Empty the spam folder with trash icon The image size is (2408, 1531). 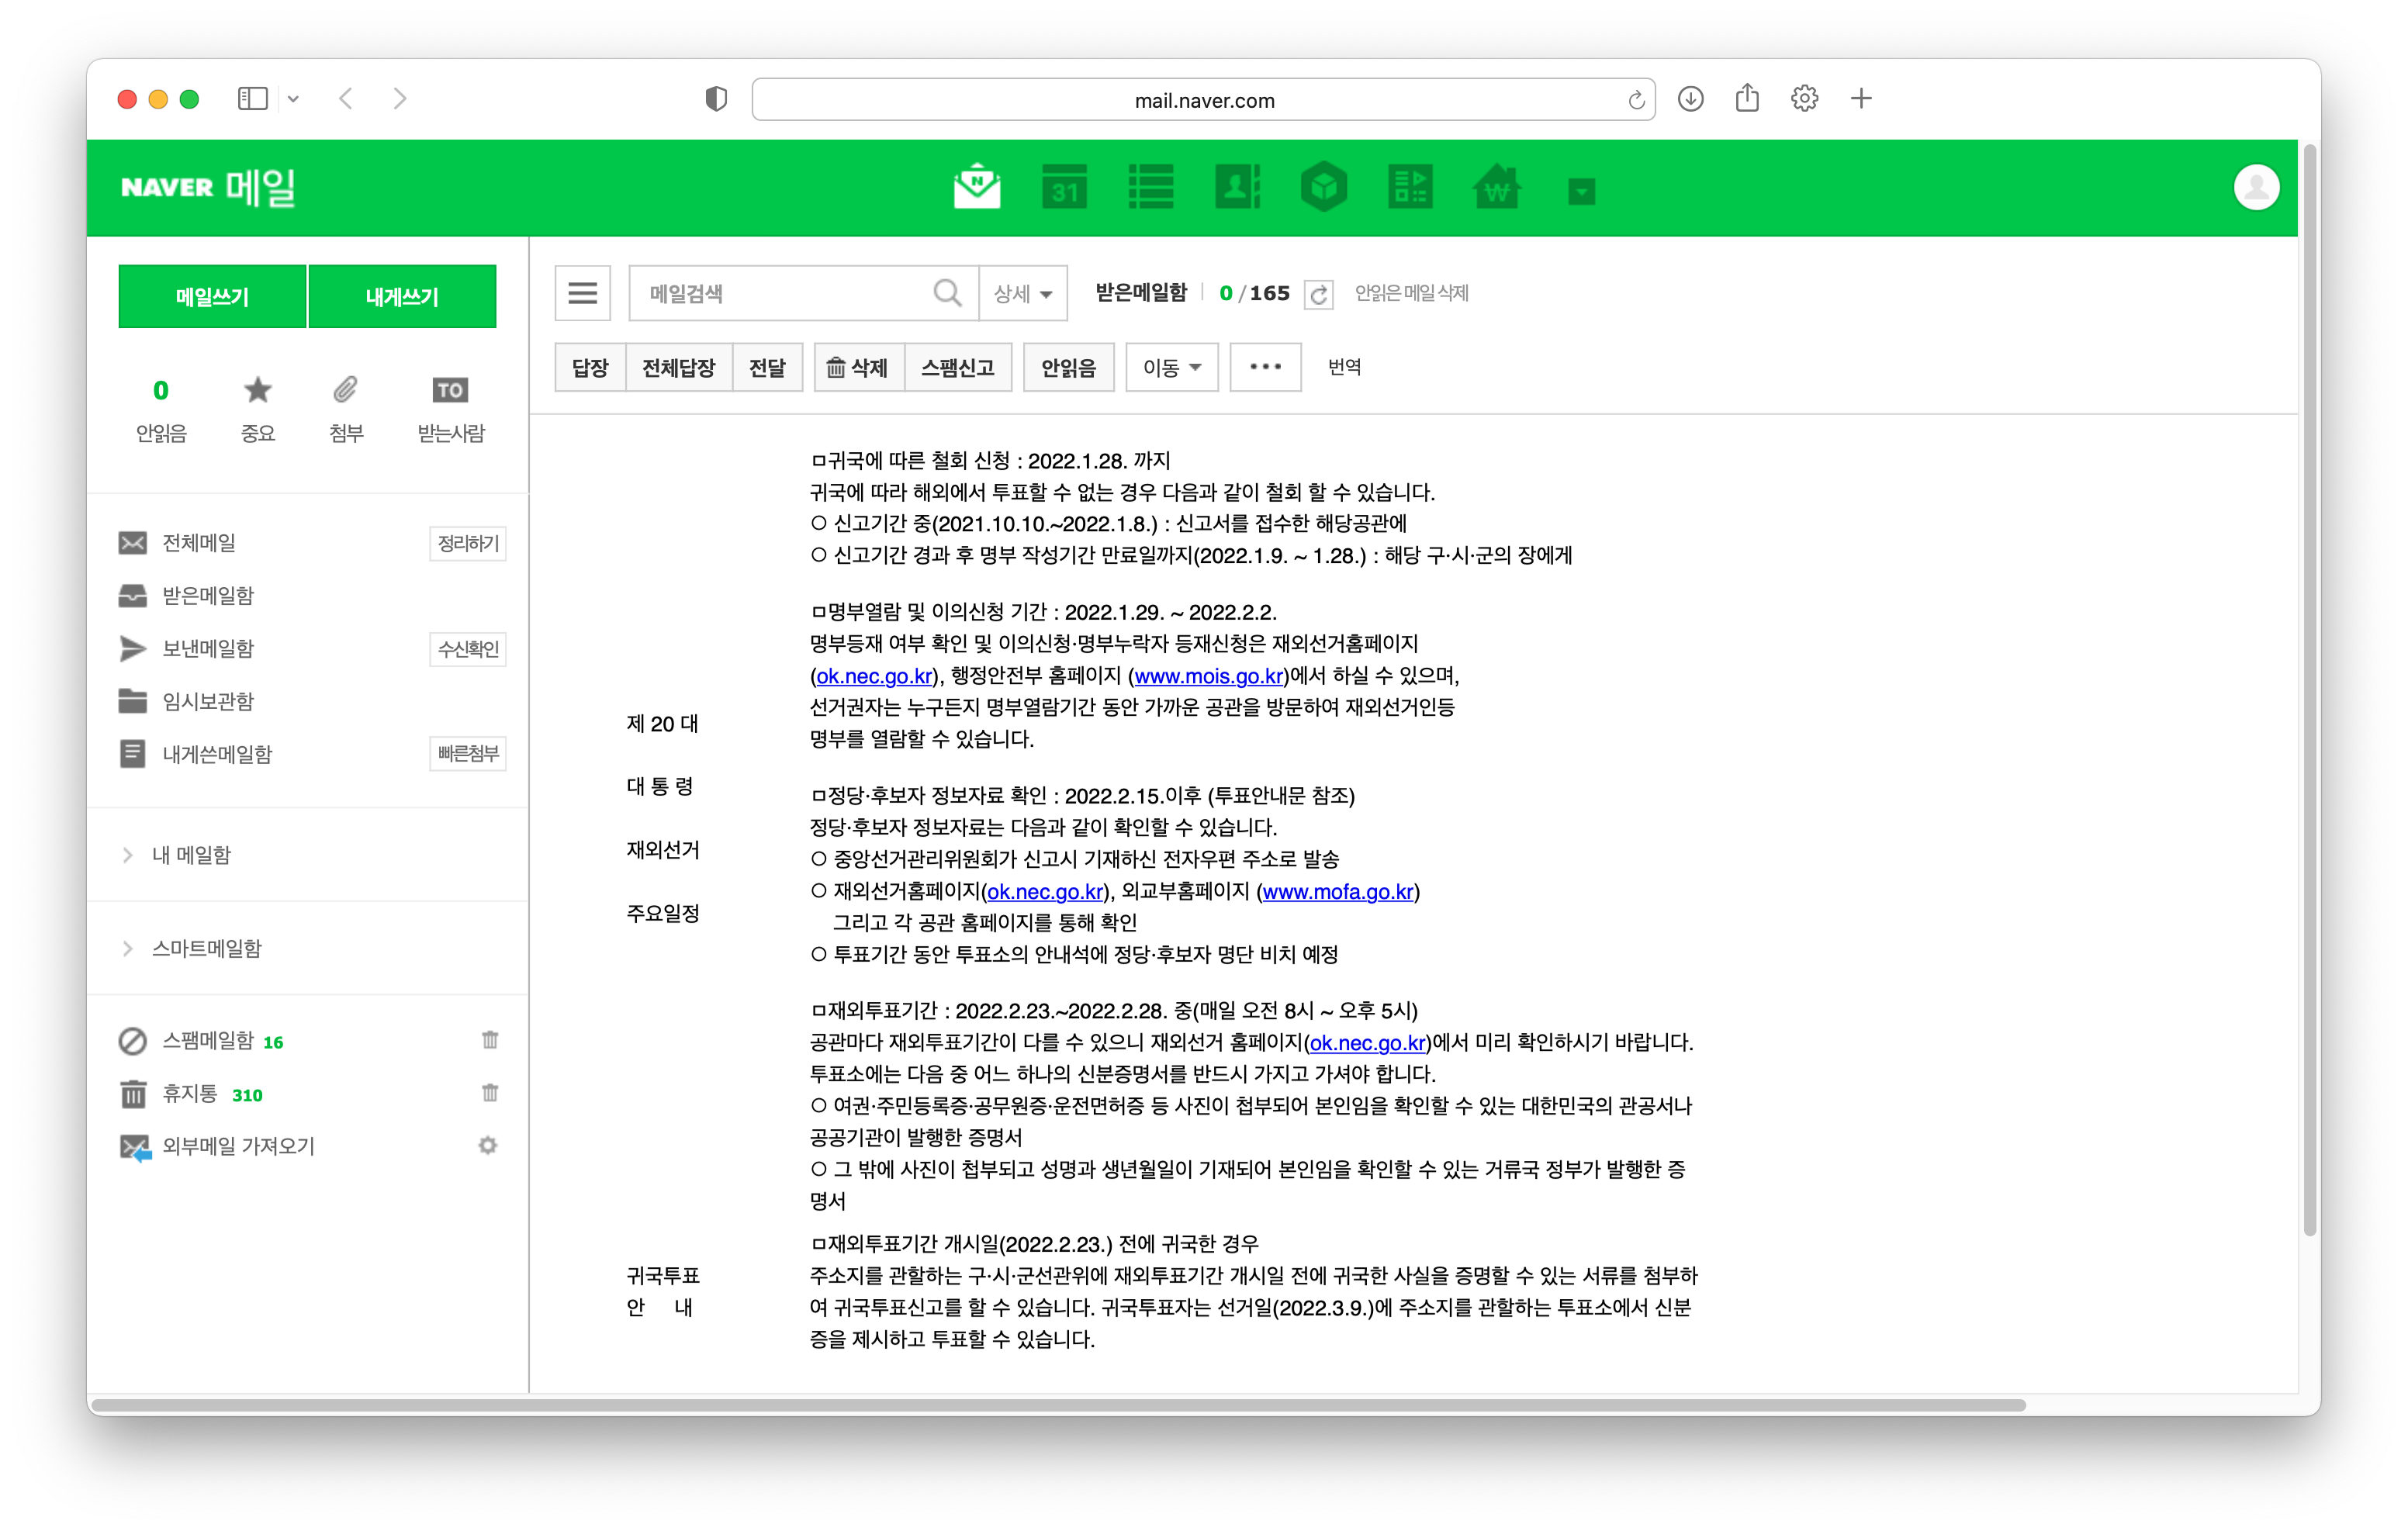click(x=489, y=1040)
